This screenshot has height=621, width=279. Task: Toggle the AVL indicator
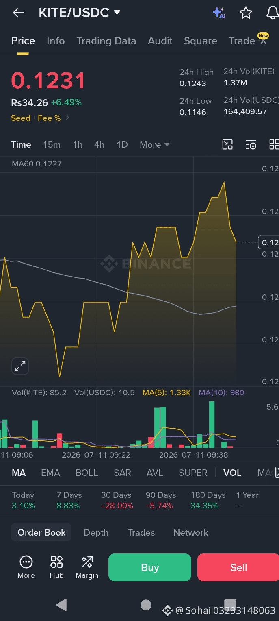155,473
